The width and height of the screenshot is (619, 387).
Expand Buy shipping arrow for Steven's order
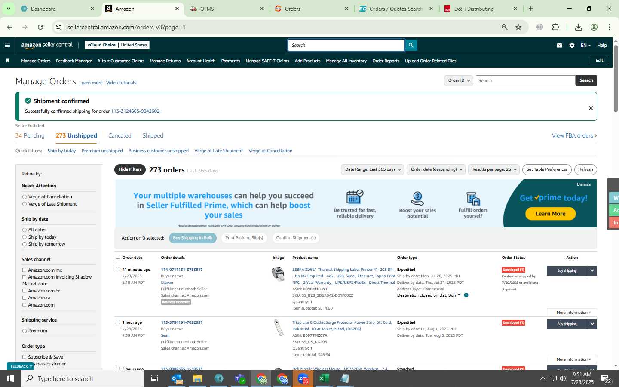592,271
